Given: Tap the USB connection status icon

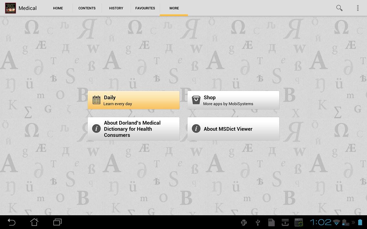Looking at the screenshot, I should [258, 222].
